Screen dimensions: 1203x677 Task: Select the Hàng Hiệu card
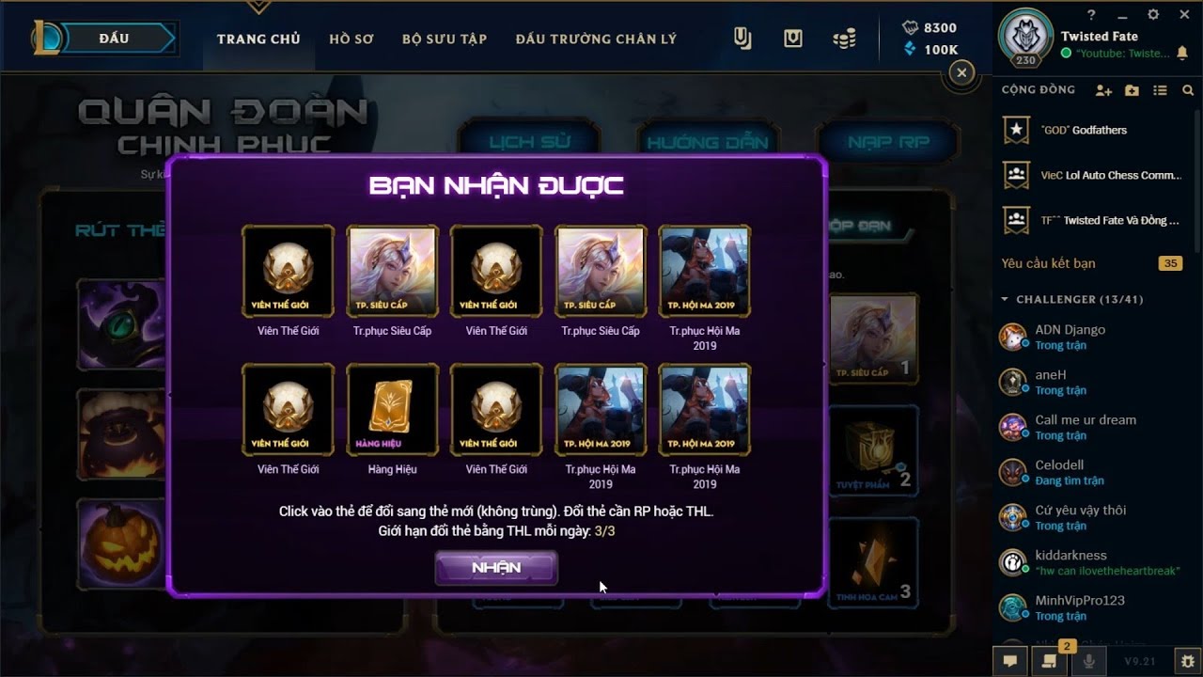point(392,408)
